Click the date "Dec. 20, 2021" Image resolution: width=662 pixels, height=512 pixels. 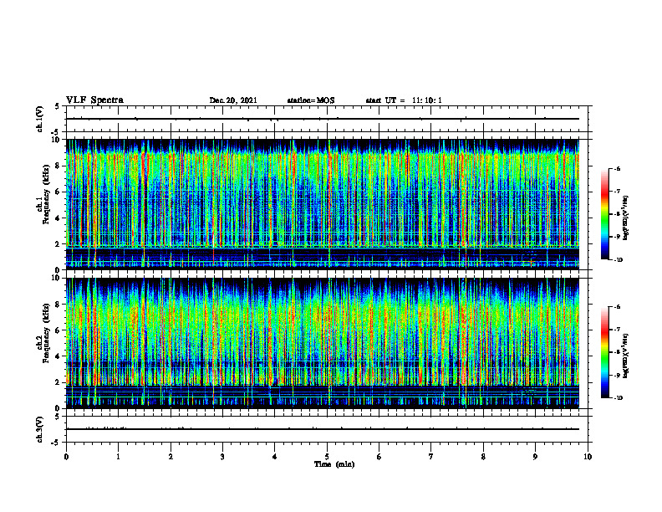[x=233, y=100]
